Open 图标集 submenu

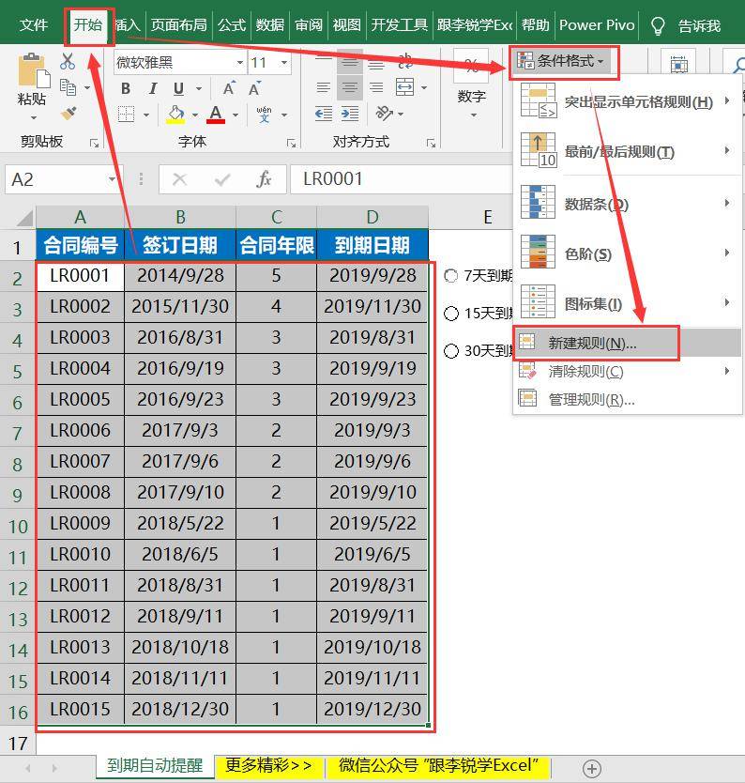[x=627, y=303]
